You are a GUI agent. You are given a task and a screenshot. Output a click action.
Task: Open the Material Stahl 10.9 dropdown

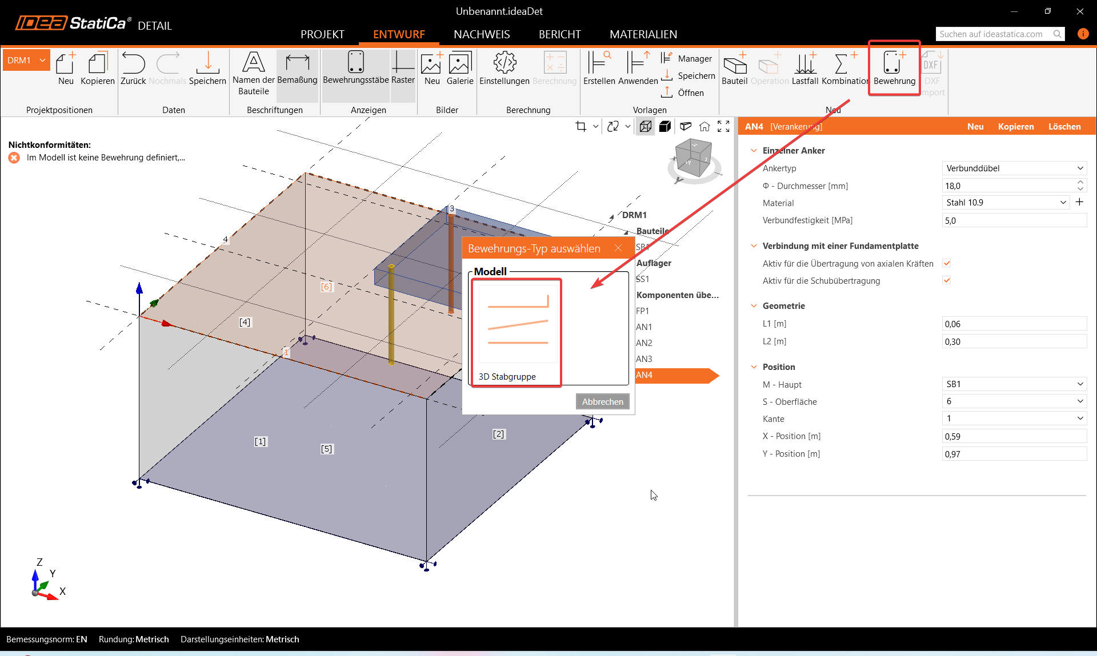pyautogui.click(x=1006, y=203)
